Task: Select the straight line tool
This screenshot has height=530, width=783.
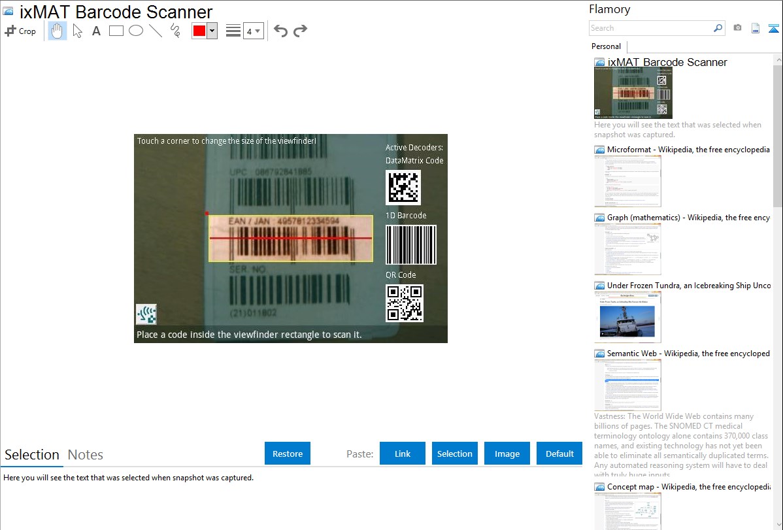Action: point(156,31)
